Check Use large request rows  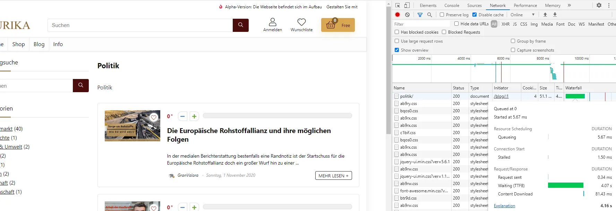(397, 41)
